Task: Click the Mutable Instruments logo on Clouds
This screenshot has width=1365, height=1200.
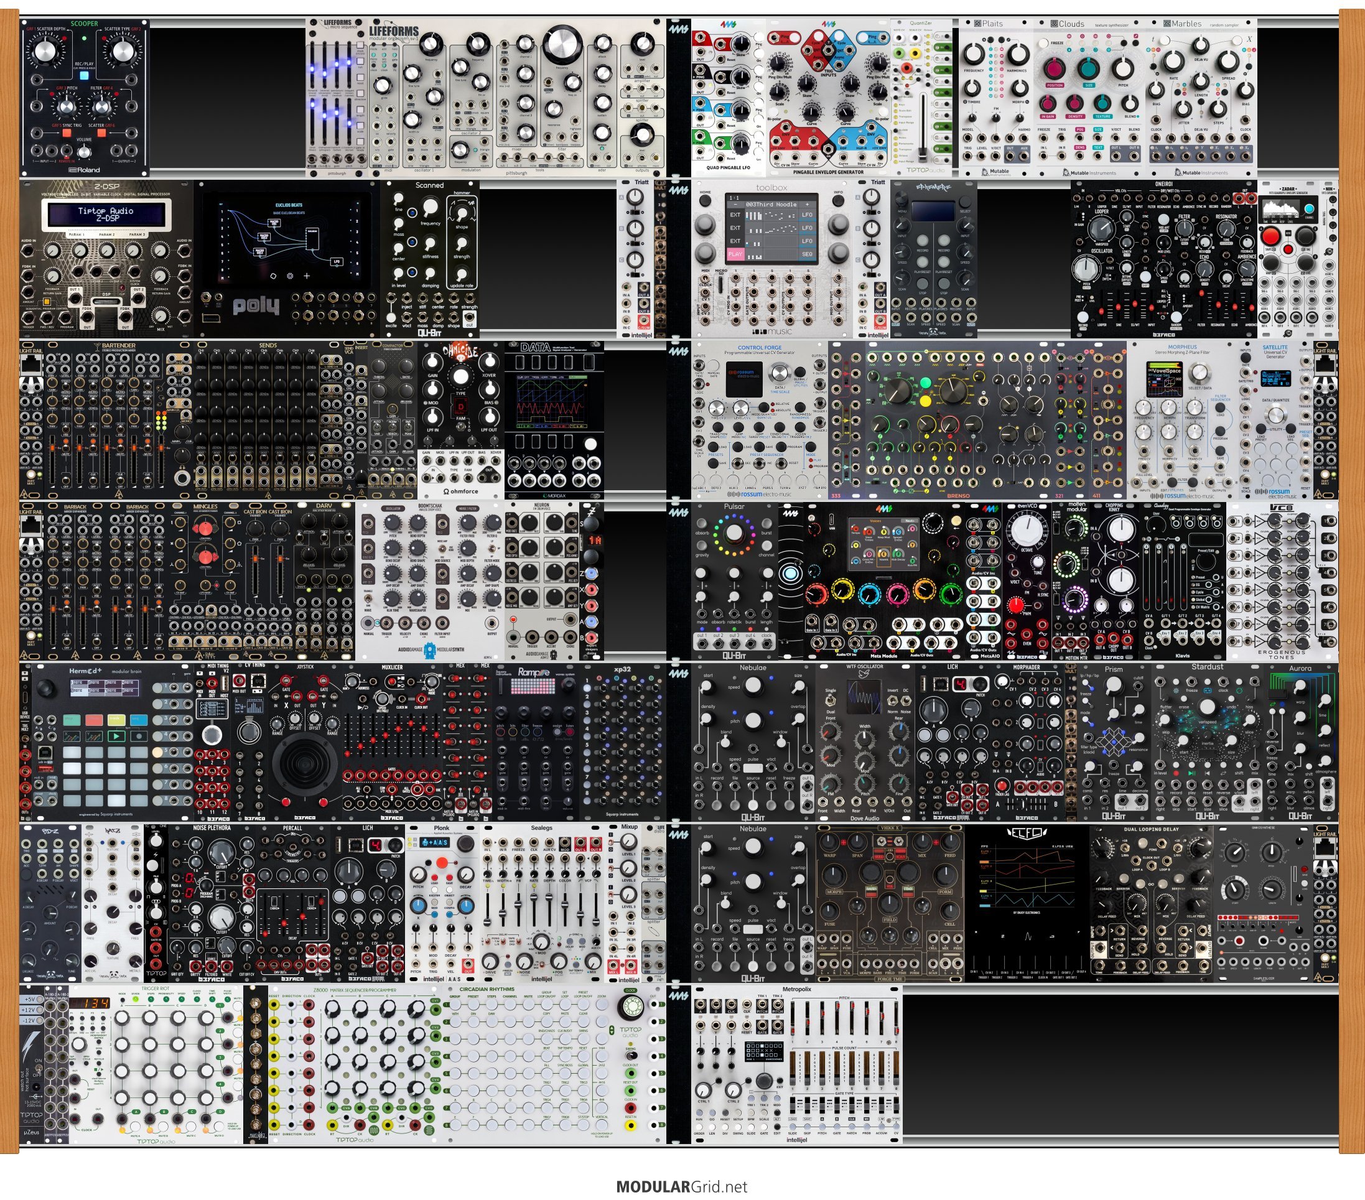Action: [1089, 172]
